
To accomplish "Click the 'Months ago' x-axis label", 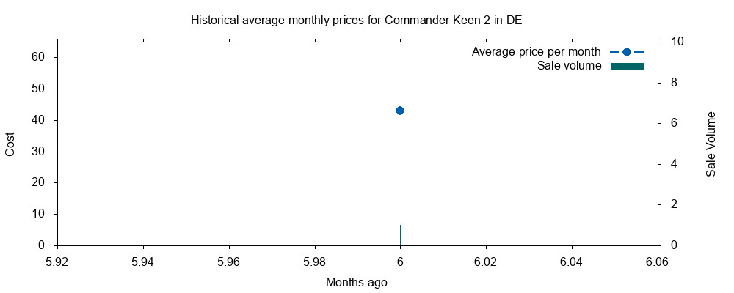I will 356,282.
